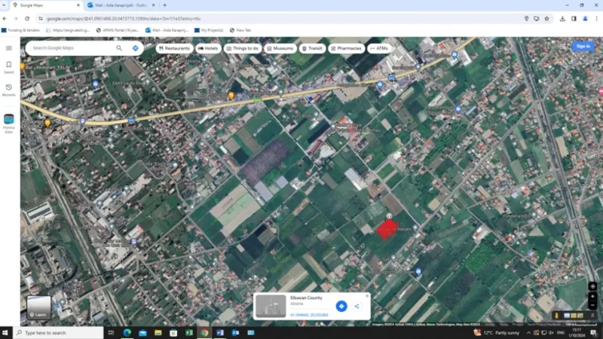603x339 pixels.
Task: Click the red highlighted parcel on map
Action: point(387,230)
